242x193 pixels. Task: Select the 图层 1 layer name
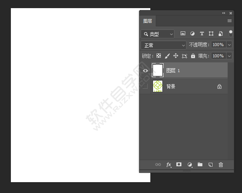click(173, 71)
